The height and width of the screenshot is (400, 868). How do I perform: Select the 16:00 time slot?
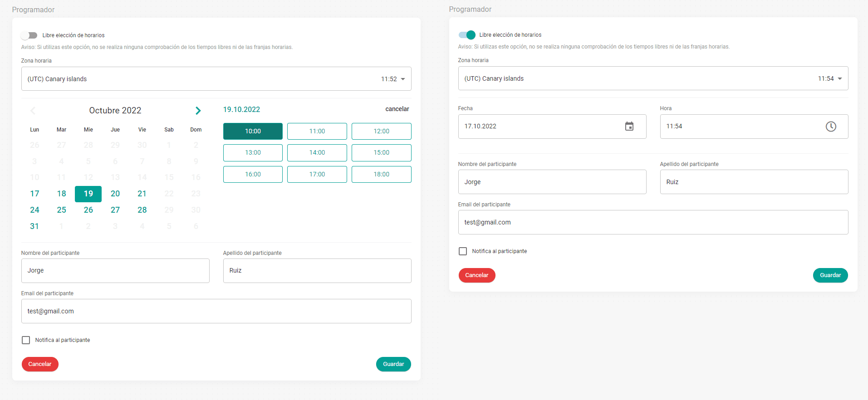(253, 175)
